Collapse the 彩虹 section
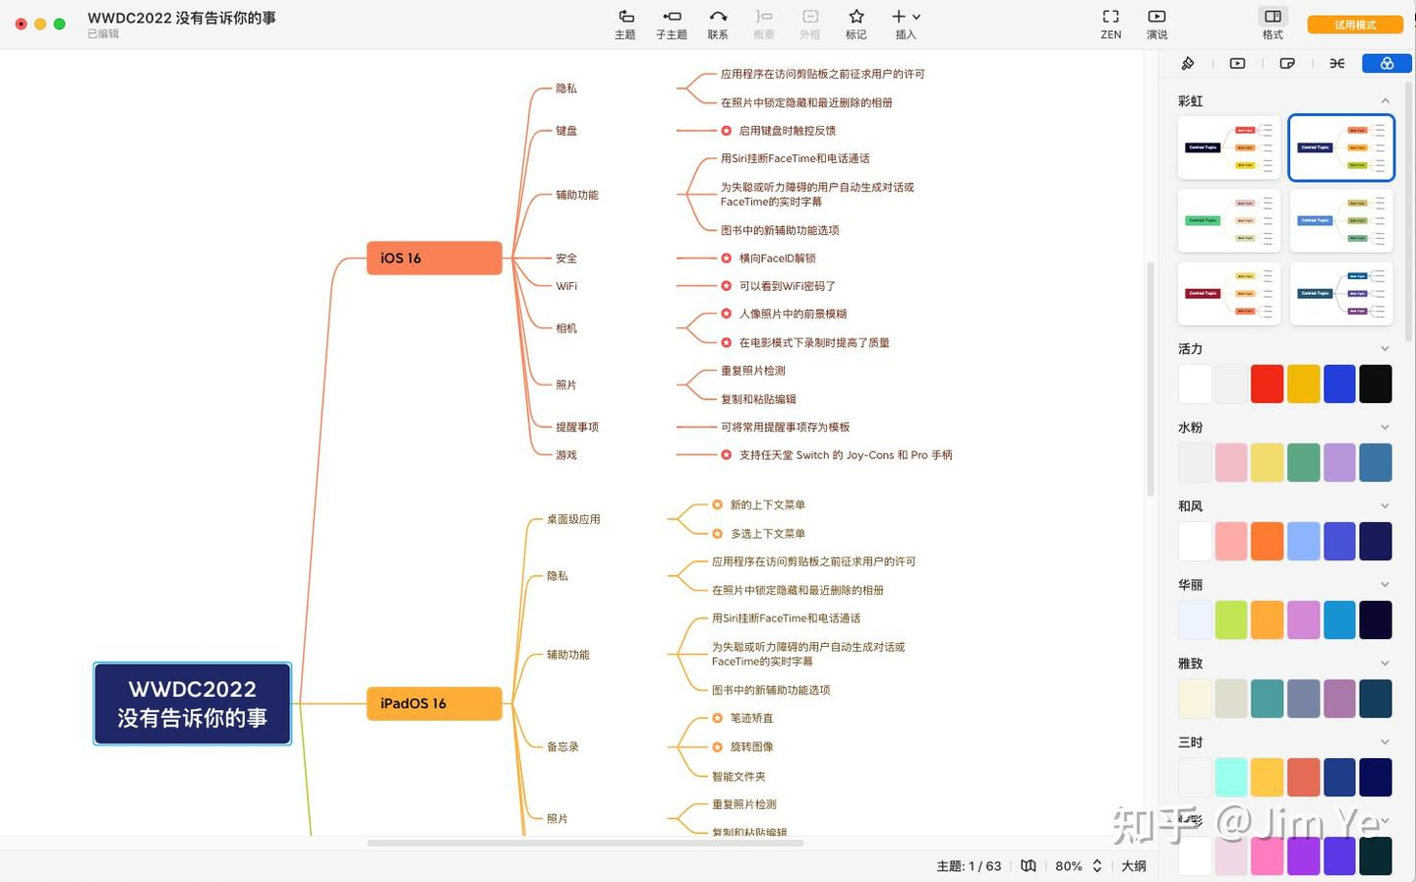This screenshot has width=1416, height=882. click(1385, 101)
